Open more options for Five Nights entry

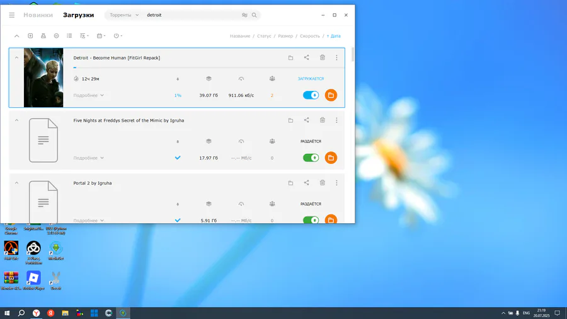tap(336, 120)
